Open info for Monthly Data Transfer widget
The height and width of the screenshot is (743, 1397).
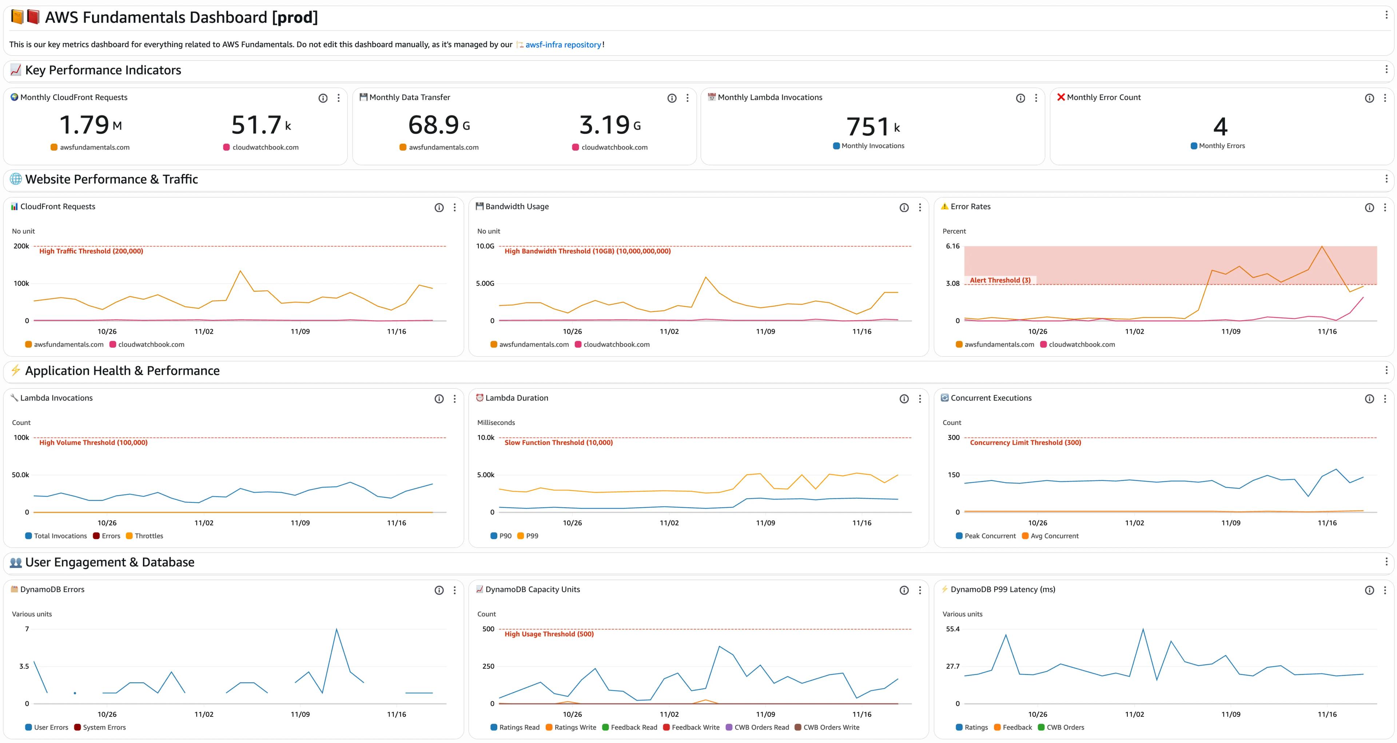tap(672, 98)
